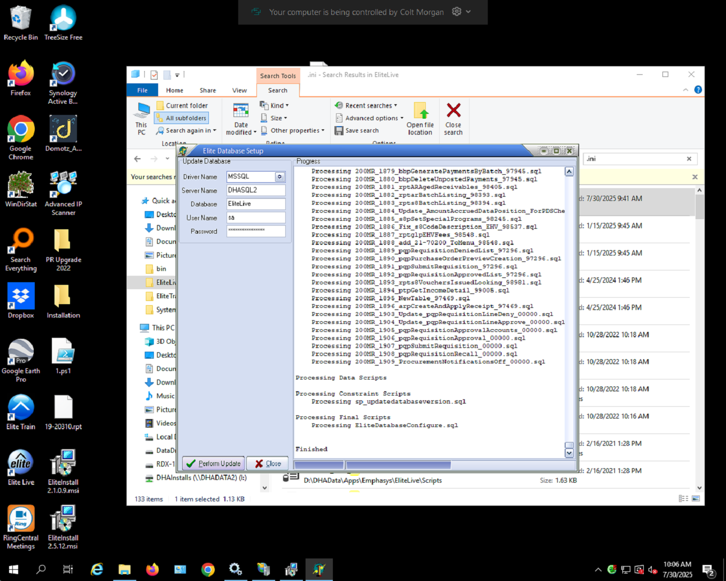
Task: Open Windows Start menu
Action: [x=13, y=570]
